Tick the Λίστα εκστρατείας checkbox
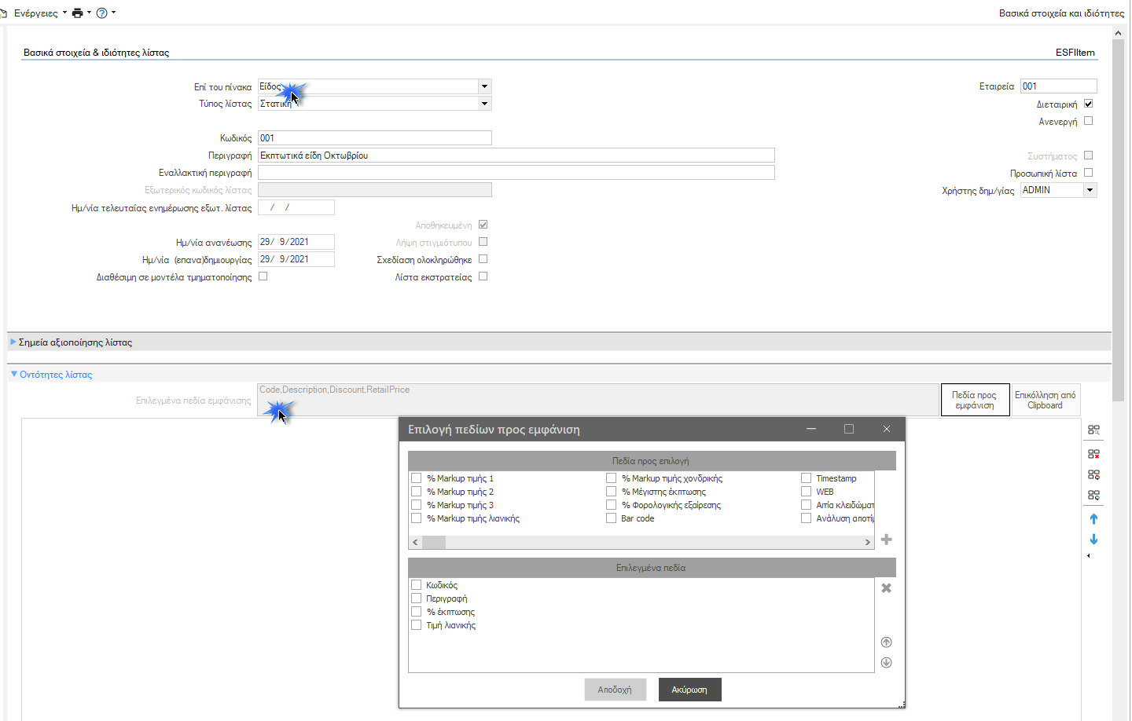The image size is (1132, 721). tap(483, 276)
